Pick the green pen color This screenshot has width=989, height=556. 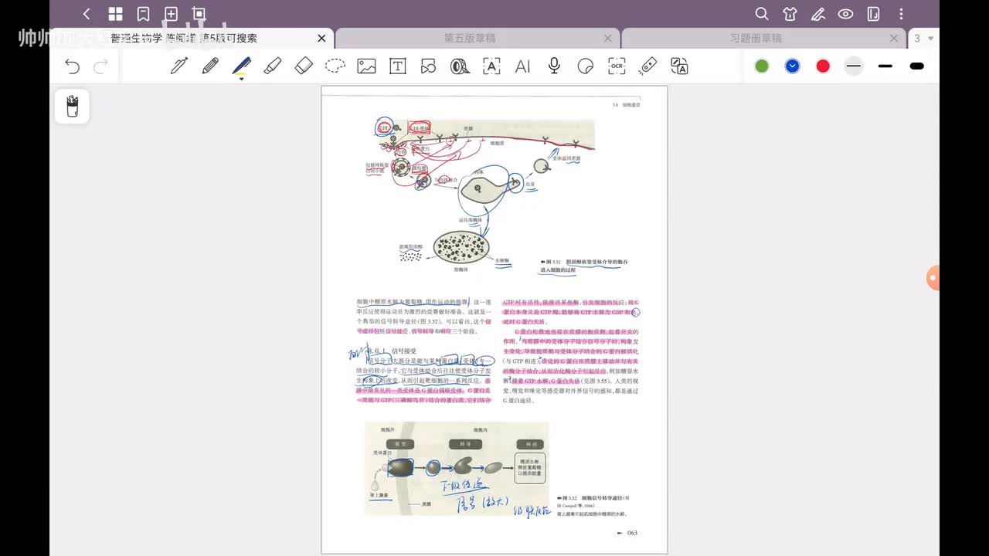click(762, 66)
